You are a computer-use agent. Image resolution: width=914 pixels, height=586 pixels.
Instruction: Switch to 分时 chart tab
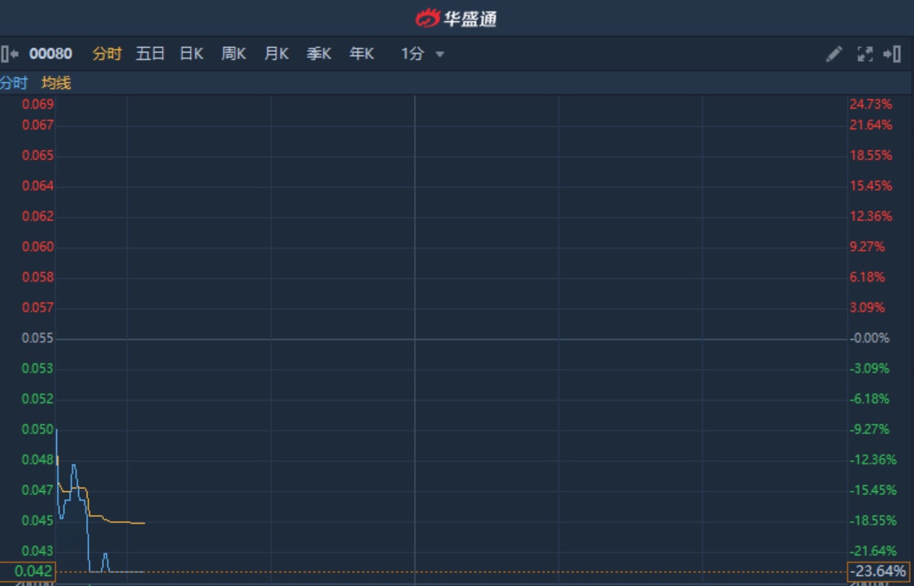(x=106, y=54)
